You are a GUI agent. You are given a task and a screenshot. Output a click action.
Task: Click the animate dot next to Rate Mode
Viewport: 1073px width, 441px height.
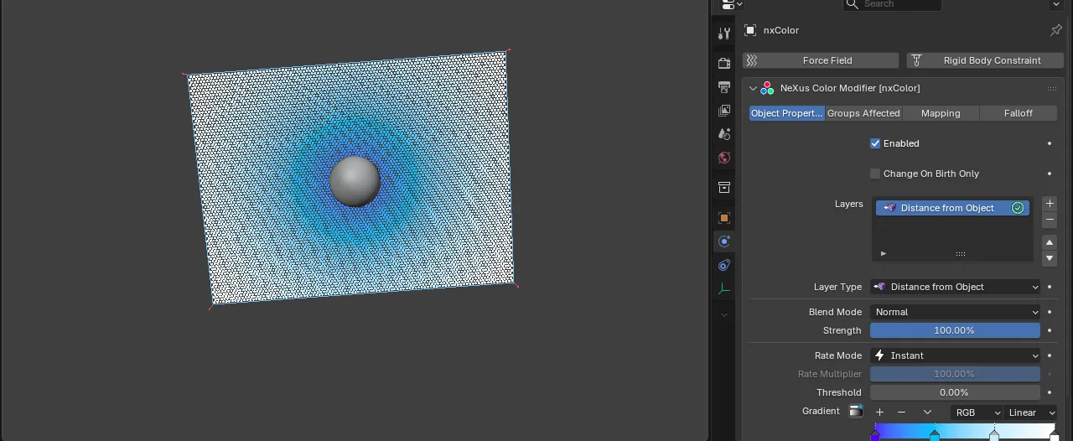point(1050,355)
